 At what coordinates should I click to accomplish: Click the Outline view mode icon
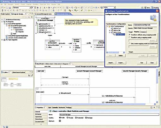(x=29, y=75)
